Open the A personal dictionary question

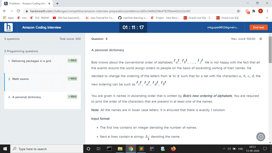(x=43, y=100)
